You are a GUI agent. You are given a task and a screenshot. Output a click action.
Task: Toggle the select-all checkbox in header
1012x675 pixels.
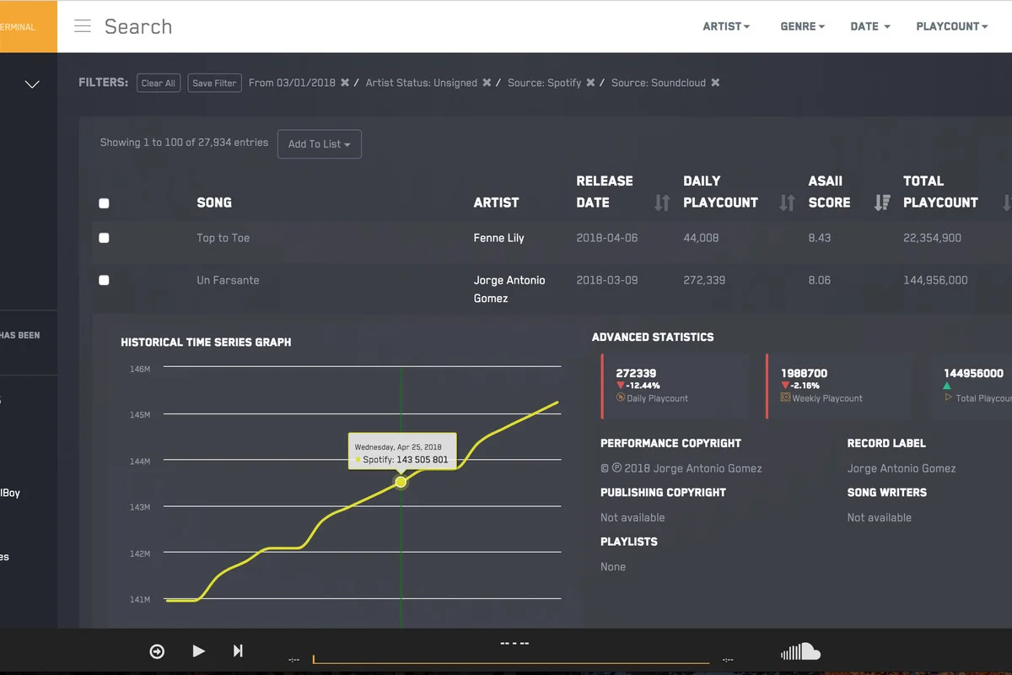tap(104, 203)
